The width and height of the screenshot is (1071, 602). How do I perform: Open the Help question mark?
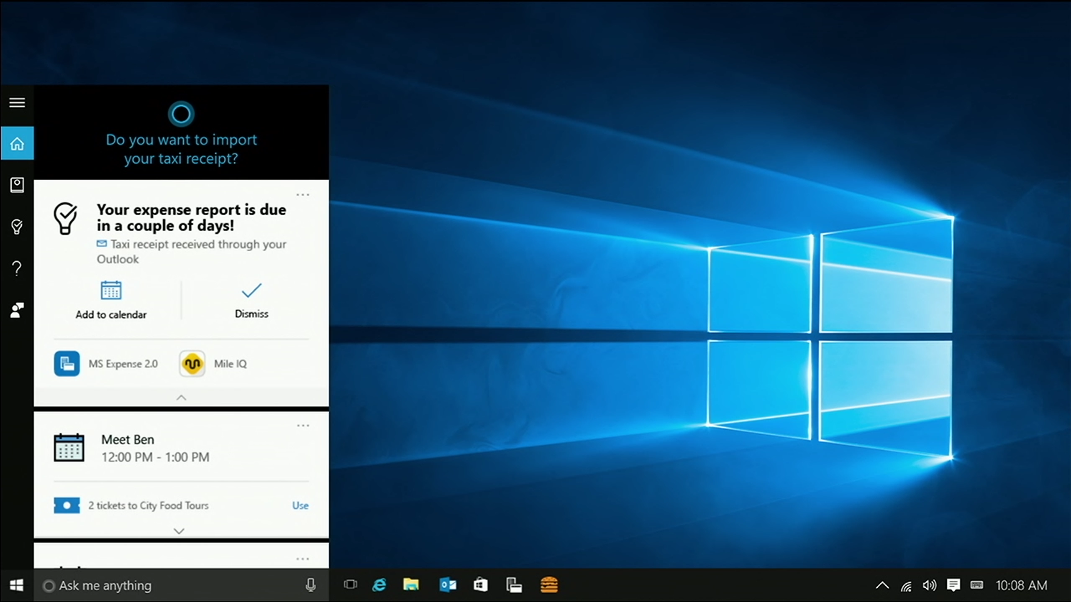(x=17, y=268)
